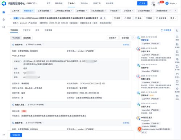Collapse the 负责人审批 section
The image size is (181, 140).
(x=13, y=105)
